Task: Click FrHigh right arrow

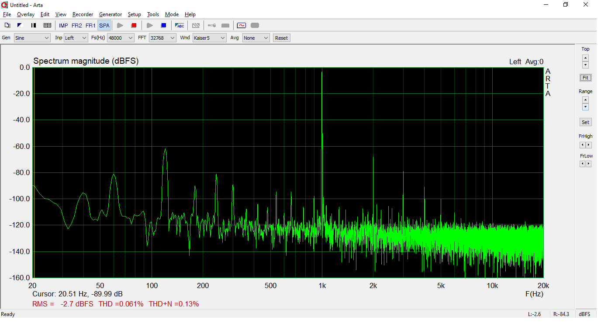Action: [588, 145]
